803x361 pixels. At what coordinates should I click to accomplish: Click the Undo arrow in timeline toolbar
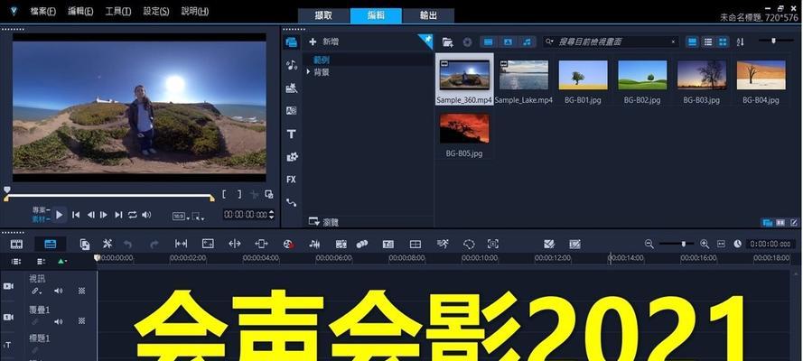coord(128,245)
